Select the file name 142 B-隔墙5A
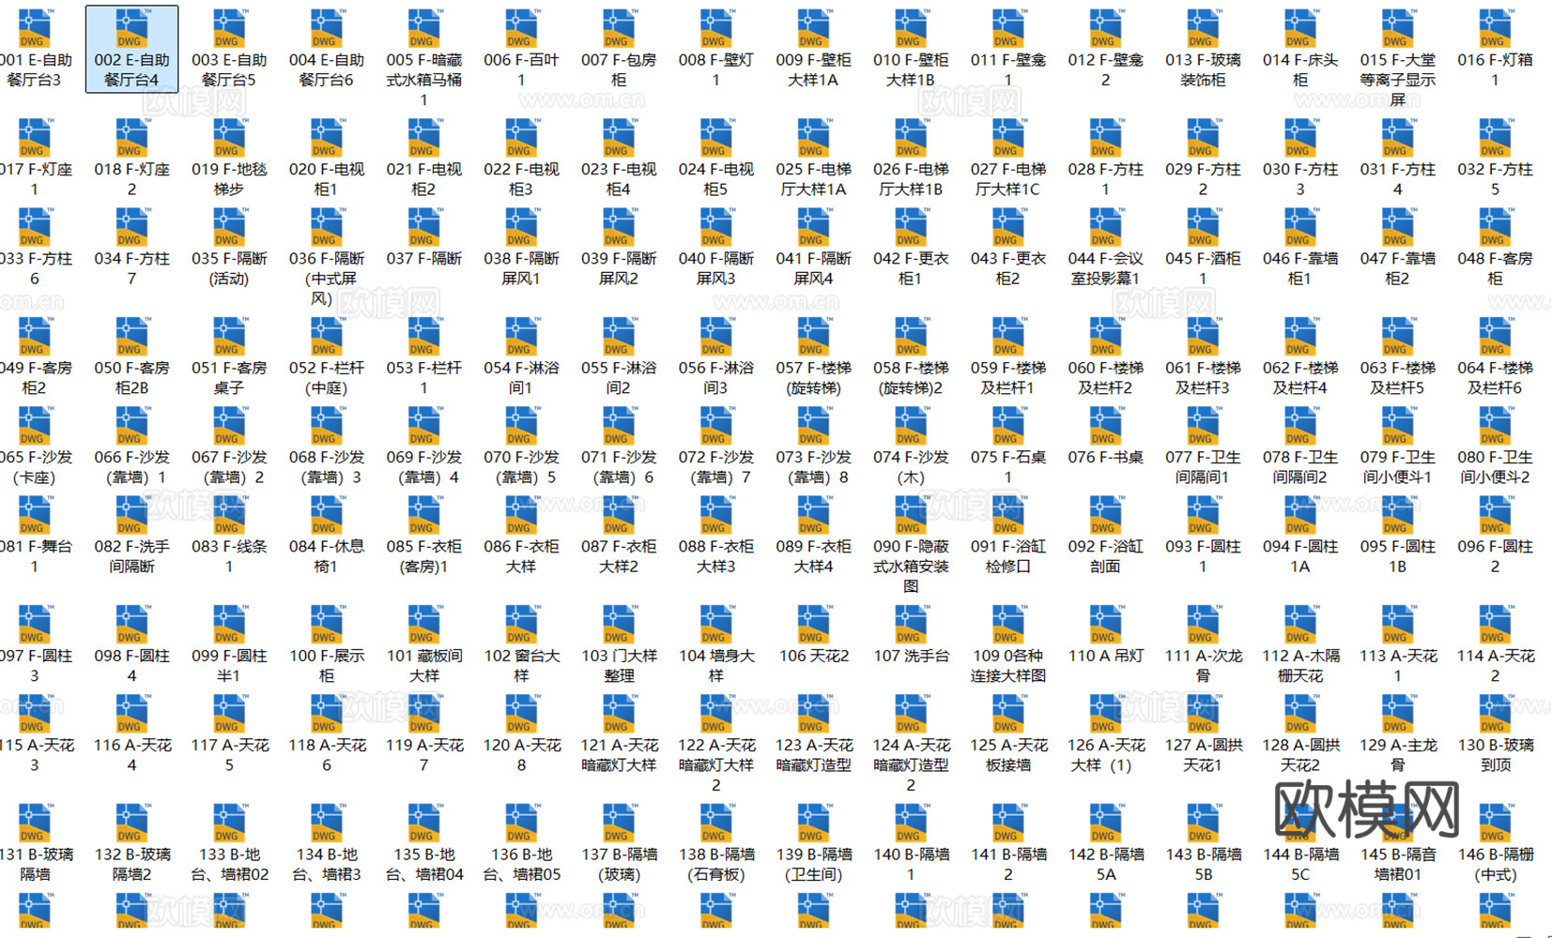The image size is (1552, 938). [1106, 865]
